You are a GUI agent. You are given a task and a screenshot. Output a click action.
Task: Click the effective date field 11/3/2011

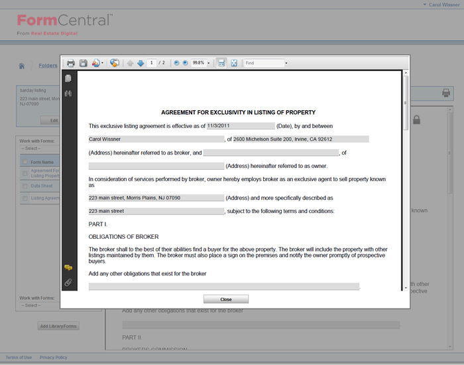241,125
